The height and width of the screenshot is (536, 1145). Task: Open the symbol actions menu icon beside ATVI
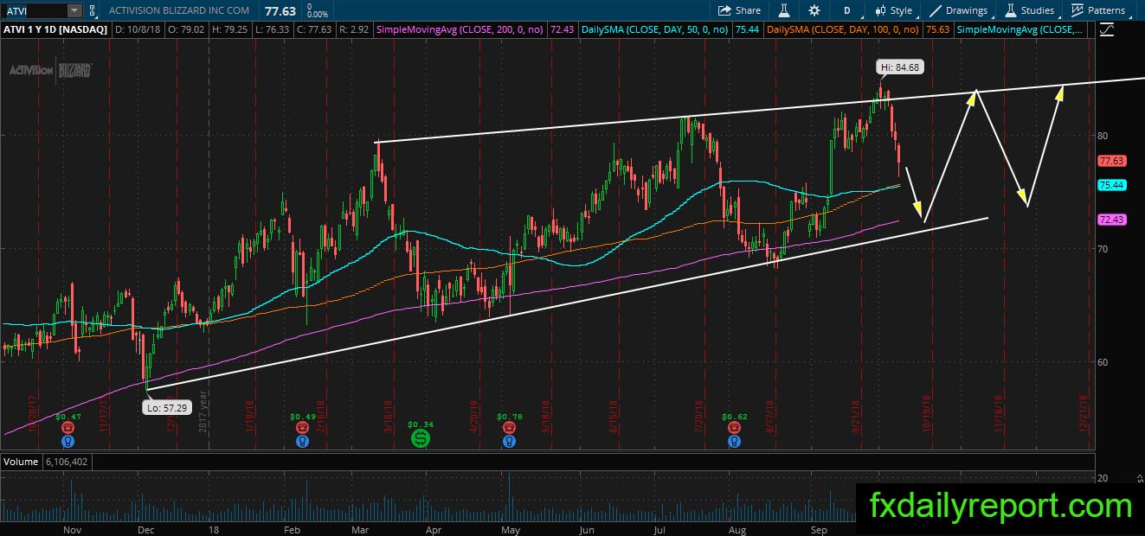tap(93, 10)
